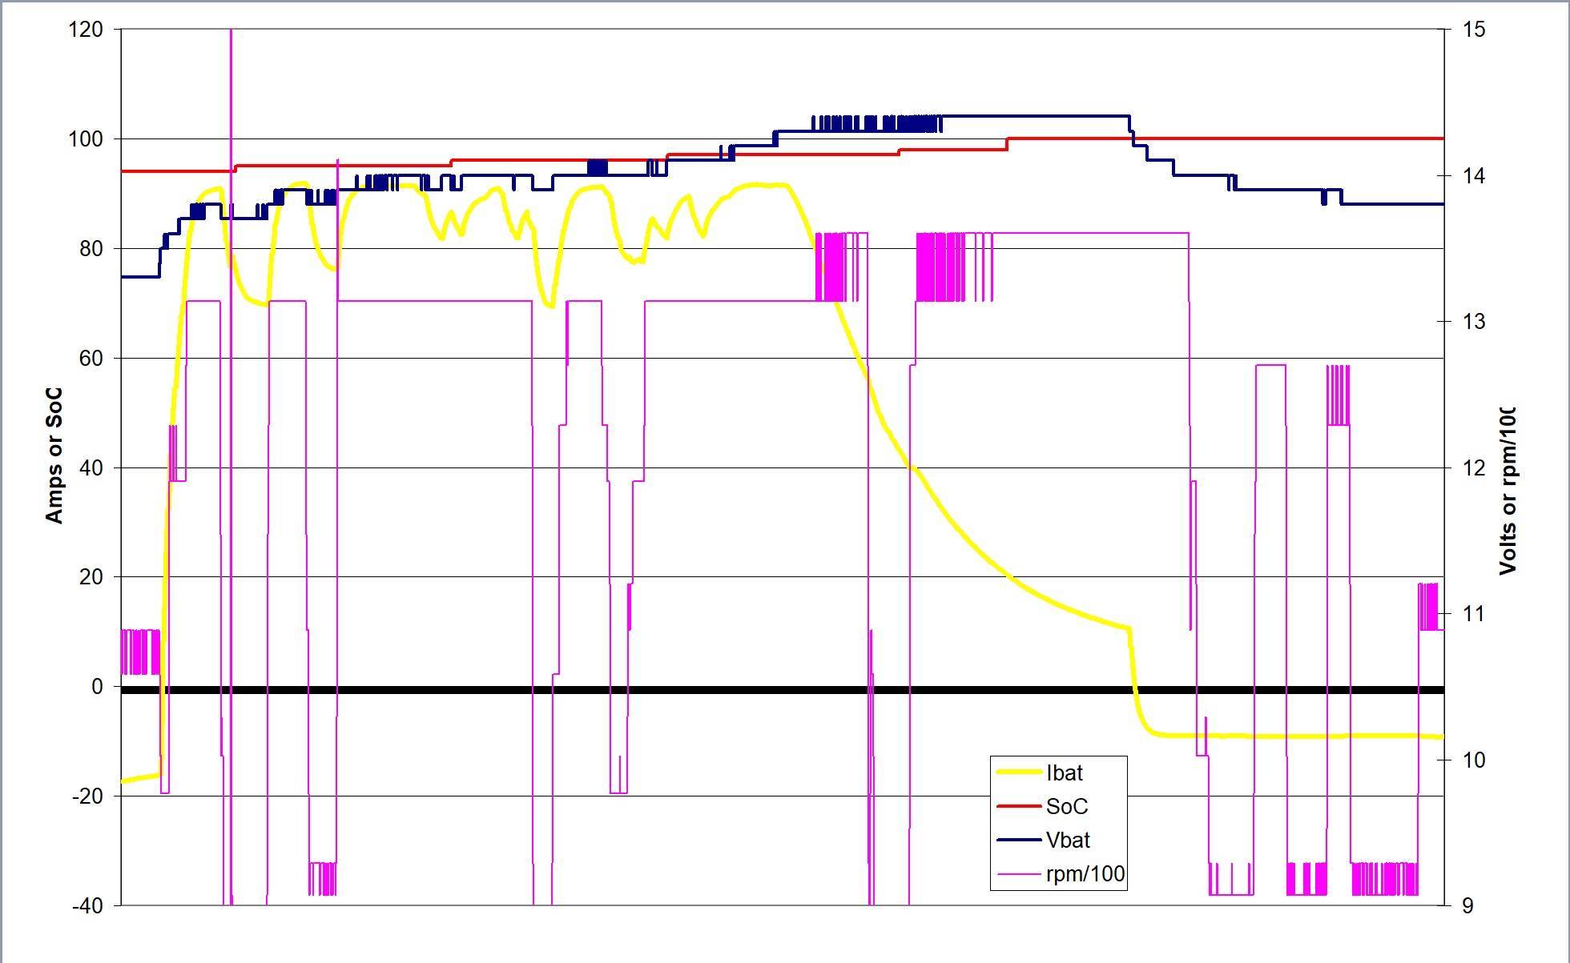This screenshot has height=963, width=1570.
Task: Click the 15 tick label on right axis
Action: (1473, 30)
